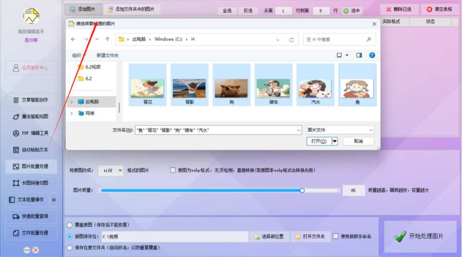
Task: Click 开始处理图片
Action: [420, 237]
